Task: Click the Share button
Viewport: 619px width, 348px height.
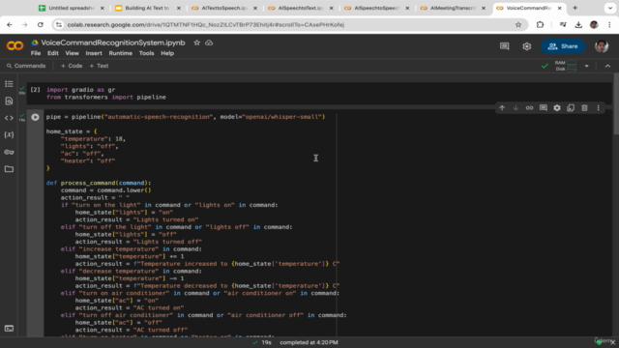Action: 563,46
